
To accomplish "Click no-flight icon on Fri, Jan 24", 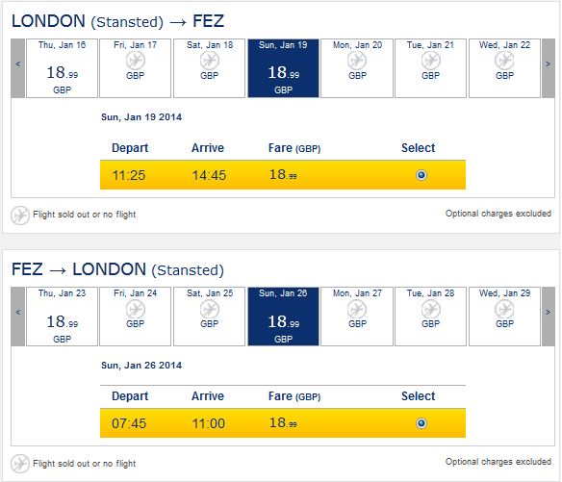I will coord(136,309).
